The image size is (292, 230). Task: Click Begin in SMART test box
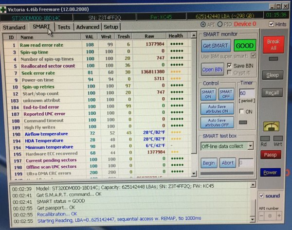(209, 163)
